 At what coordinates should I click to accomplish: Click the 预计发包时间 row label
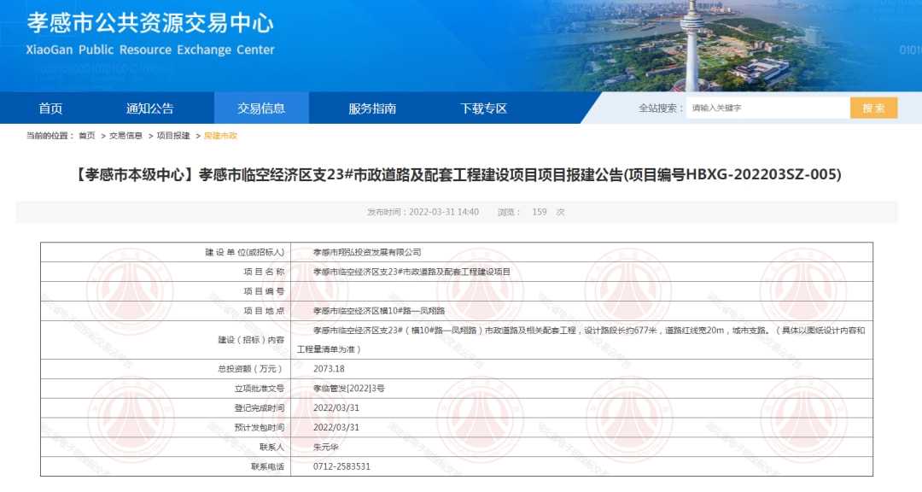260,427
